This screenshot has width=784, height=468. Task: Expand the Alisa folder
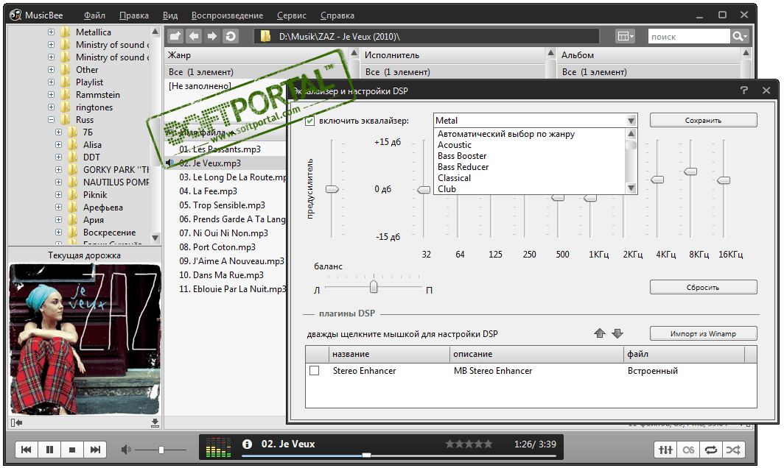click(58, 145)
